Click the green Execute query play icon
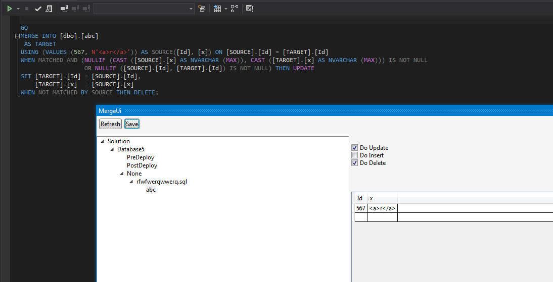 [x=9, y=9]
